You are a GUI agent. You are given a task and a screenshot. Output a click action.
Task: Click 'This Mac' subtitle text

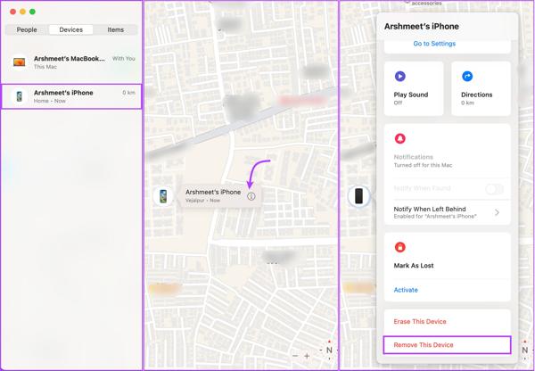45,67
